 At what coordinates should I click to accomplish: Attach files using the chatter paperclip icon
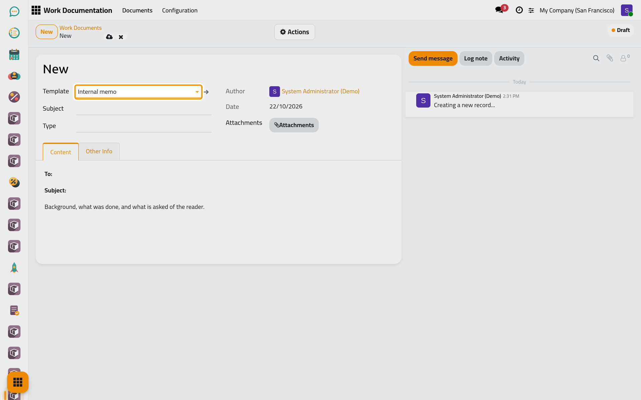pos(610,58)
